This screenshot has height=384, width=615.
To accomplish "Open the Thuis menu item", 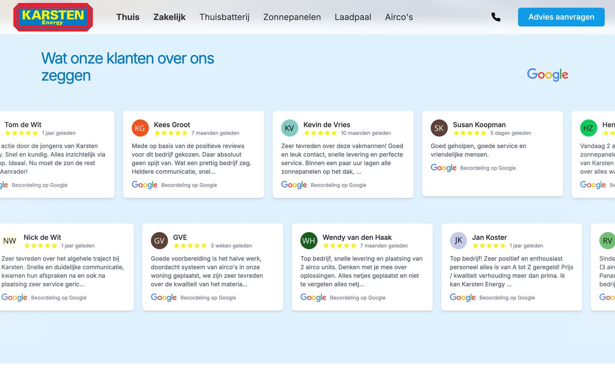I will coord(128,17).
